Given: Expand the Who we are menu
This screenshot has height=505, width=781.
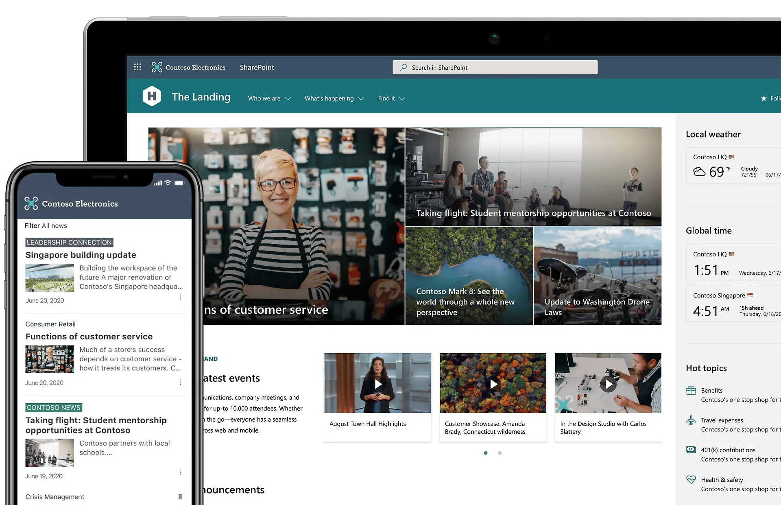Looking at the screenshot, I should click(269, 98).
